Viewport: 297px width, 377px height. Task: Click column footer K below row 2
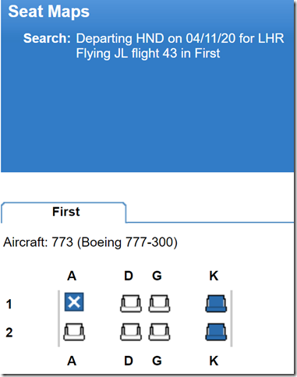[x=214, y=361]
